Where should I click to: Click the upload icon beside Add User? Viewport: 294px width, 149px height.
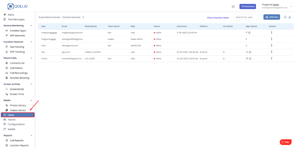pyautogui.click(x=285, y=17)
